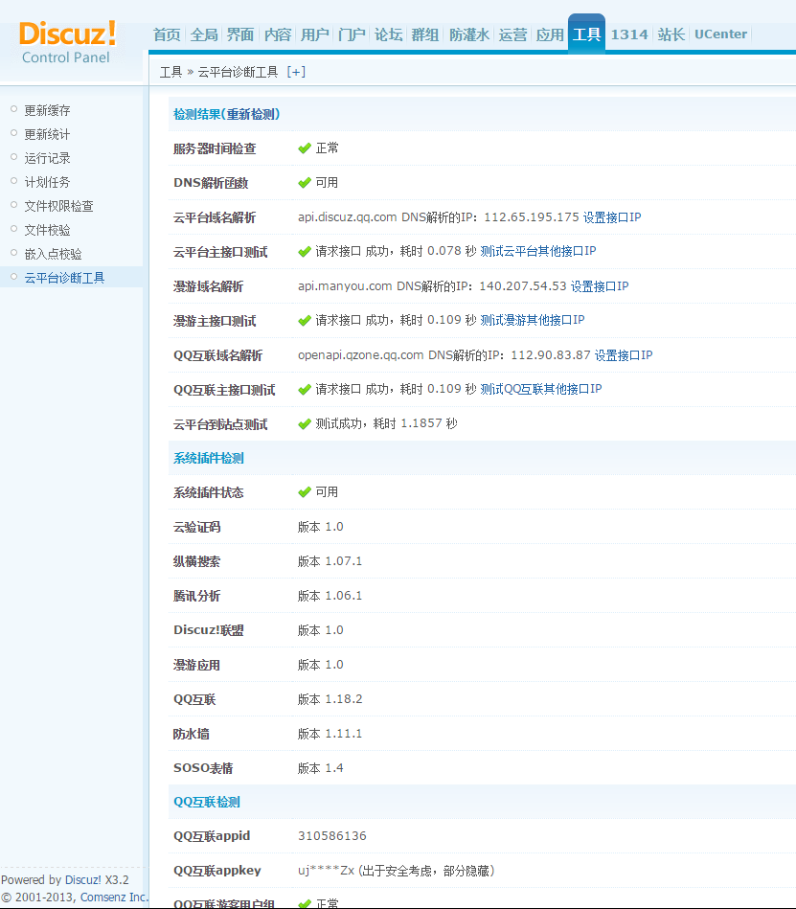Click the QQ互联appid value 310586136

(332, 836)
